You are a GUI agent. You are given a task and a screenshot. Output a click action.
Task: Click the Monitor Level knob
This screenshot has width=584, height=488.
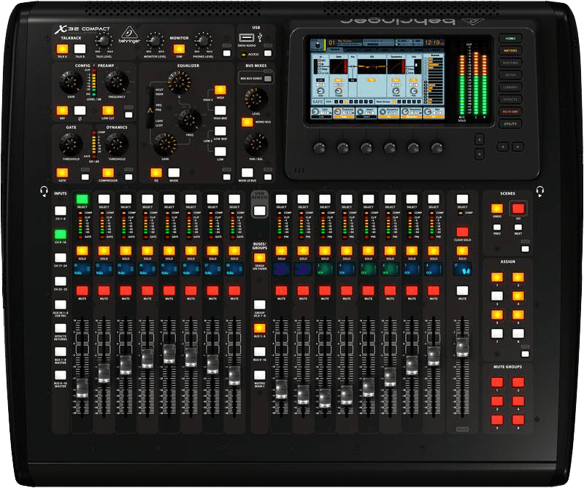(155, 41)
